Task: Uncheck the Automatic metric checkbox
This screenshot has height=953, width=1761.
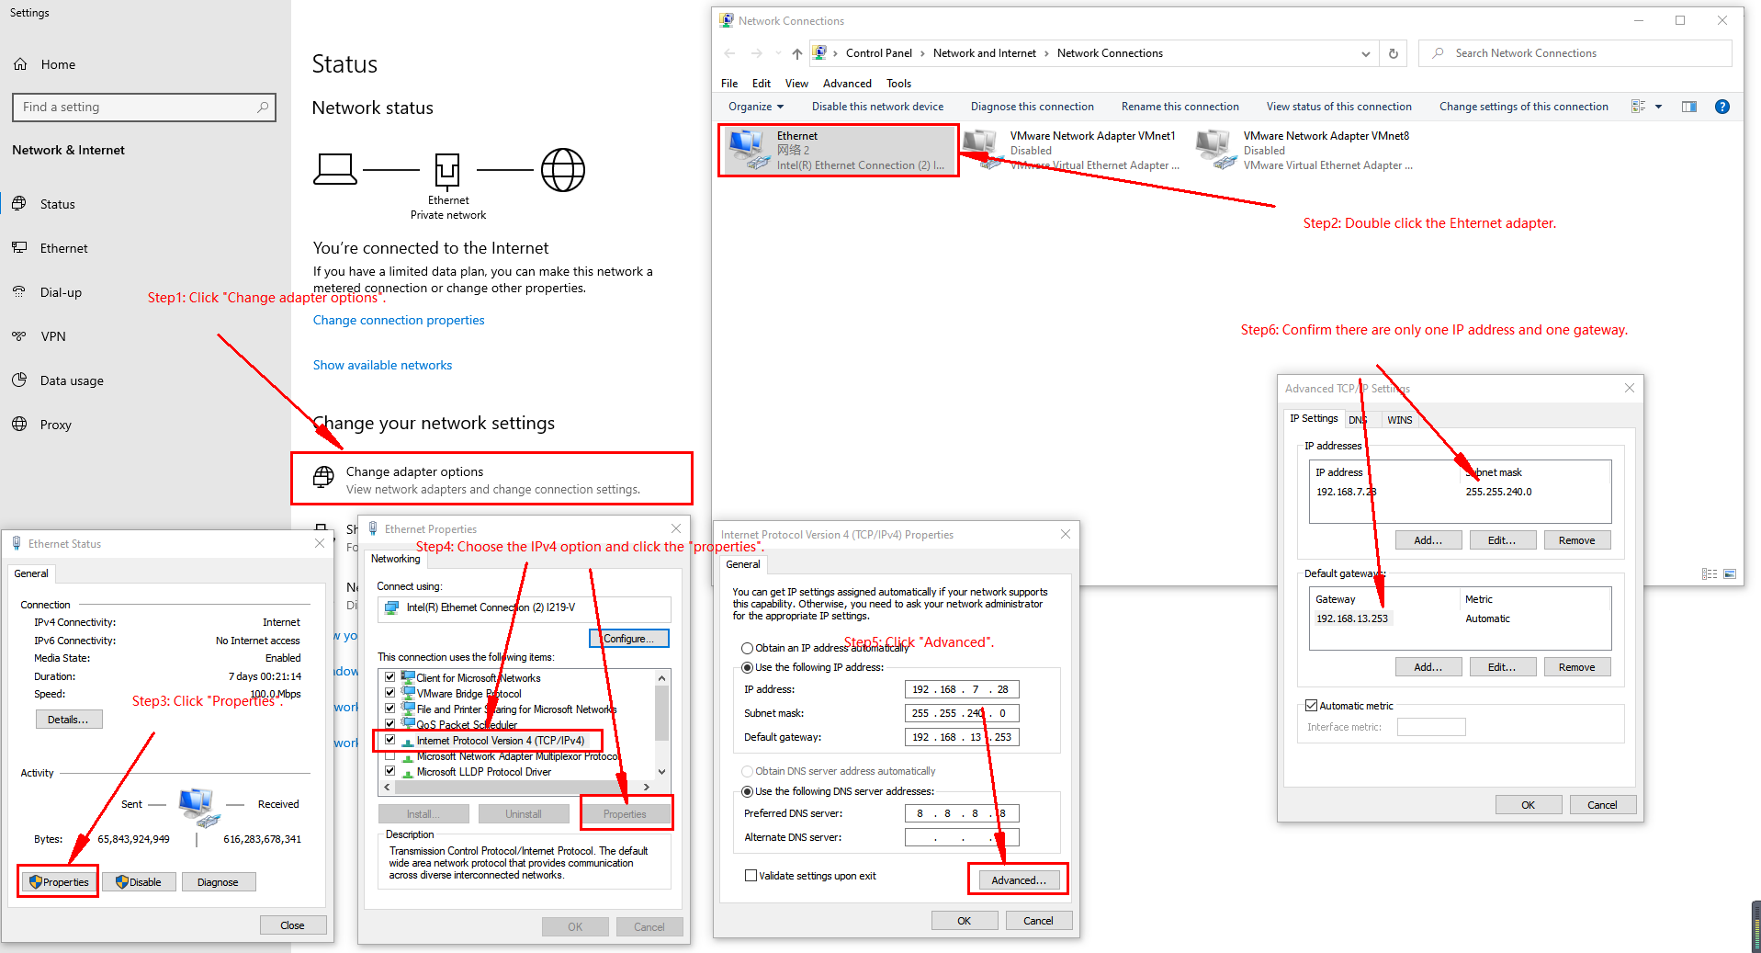Action: (x=1312, y=706)
